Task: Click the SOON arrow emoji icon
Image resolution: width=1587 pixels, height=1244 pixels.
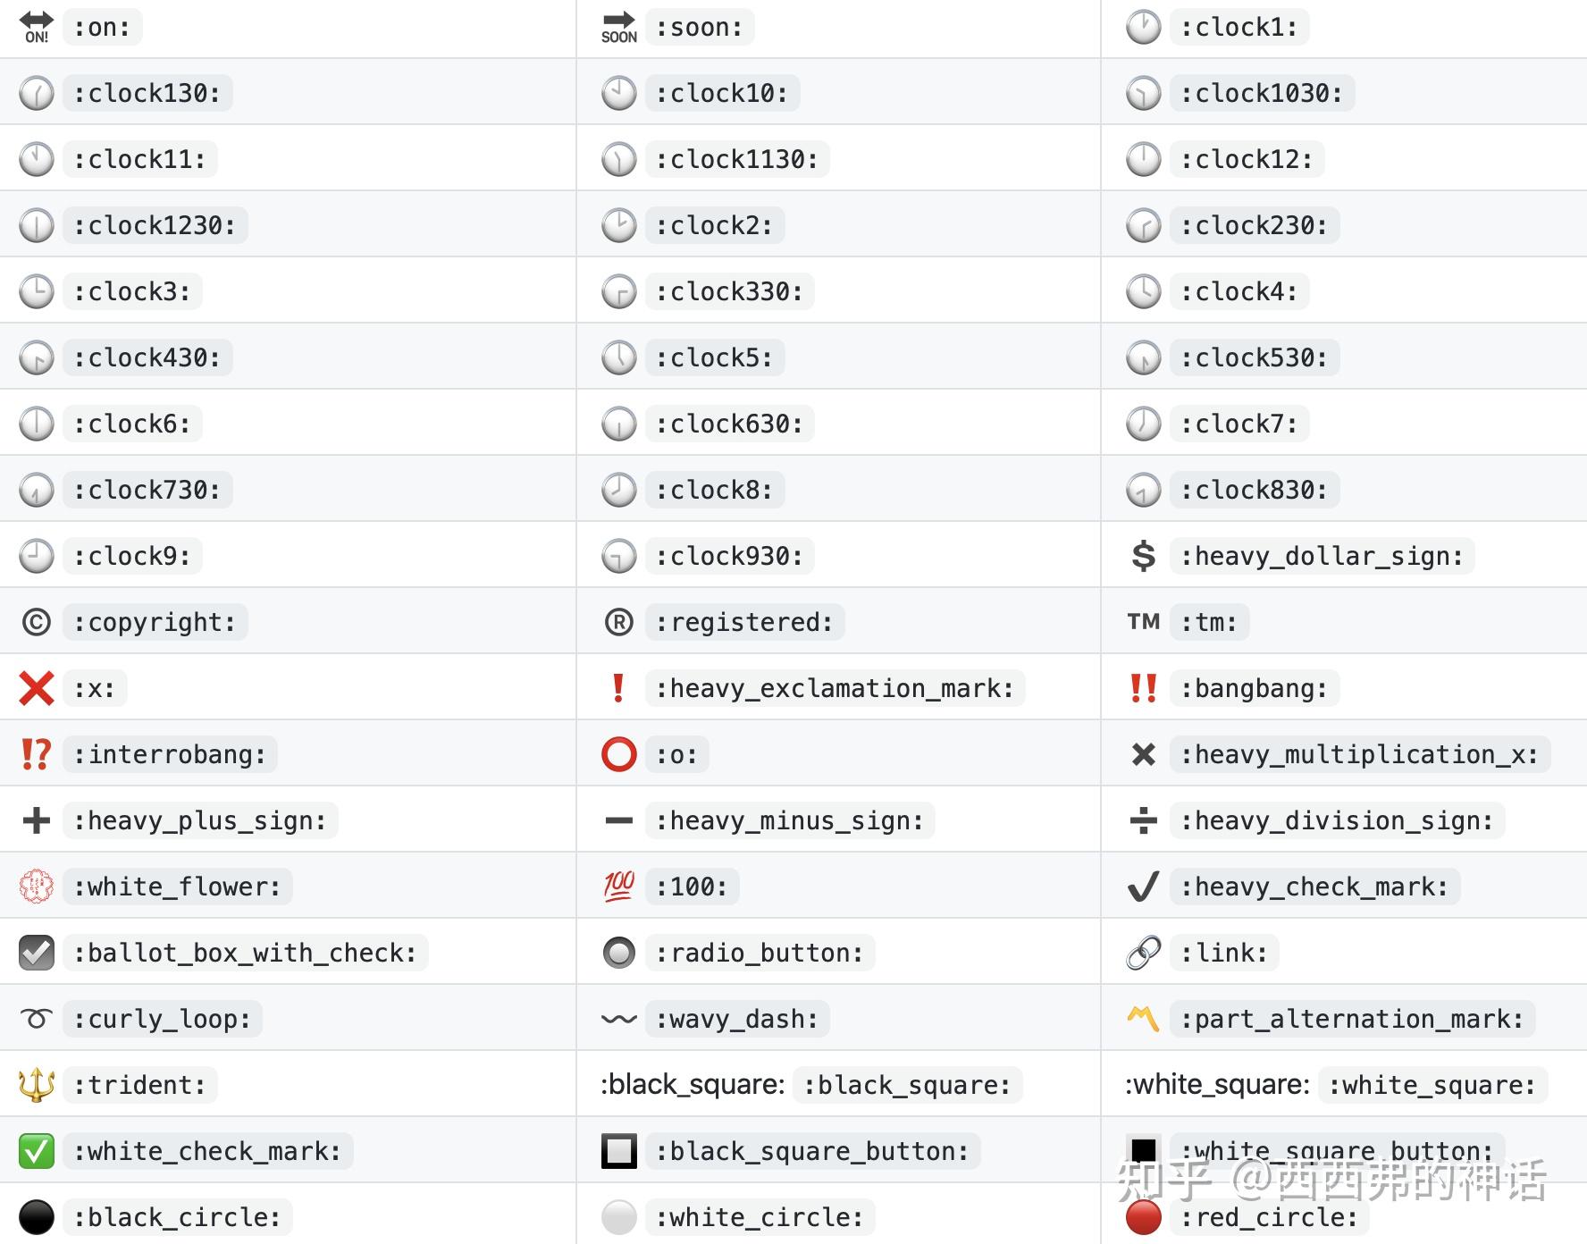Action: (x=618, y=28)
